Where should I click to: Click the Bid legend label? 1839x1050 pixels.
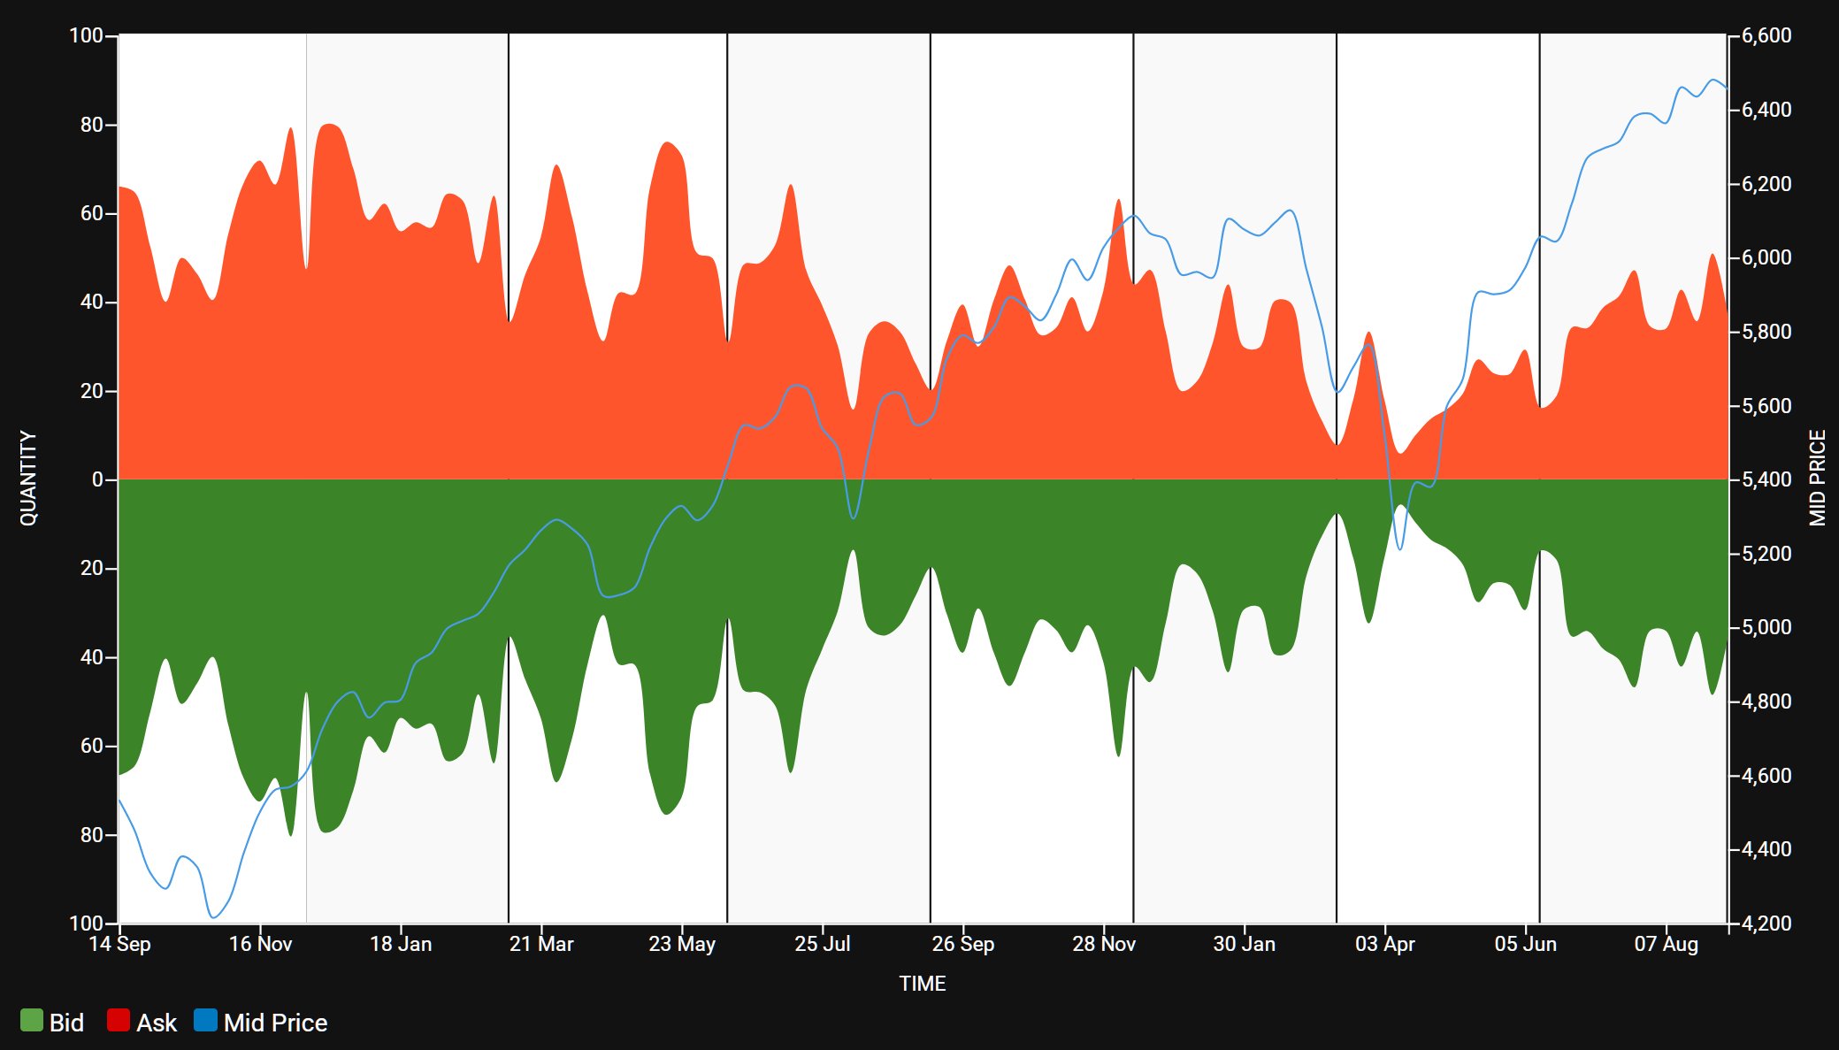pyautogui.click(x=66, y=1023)
